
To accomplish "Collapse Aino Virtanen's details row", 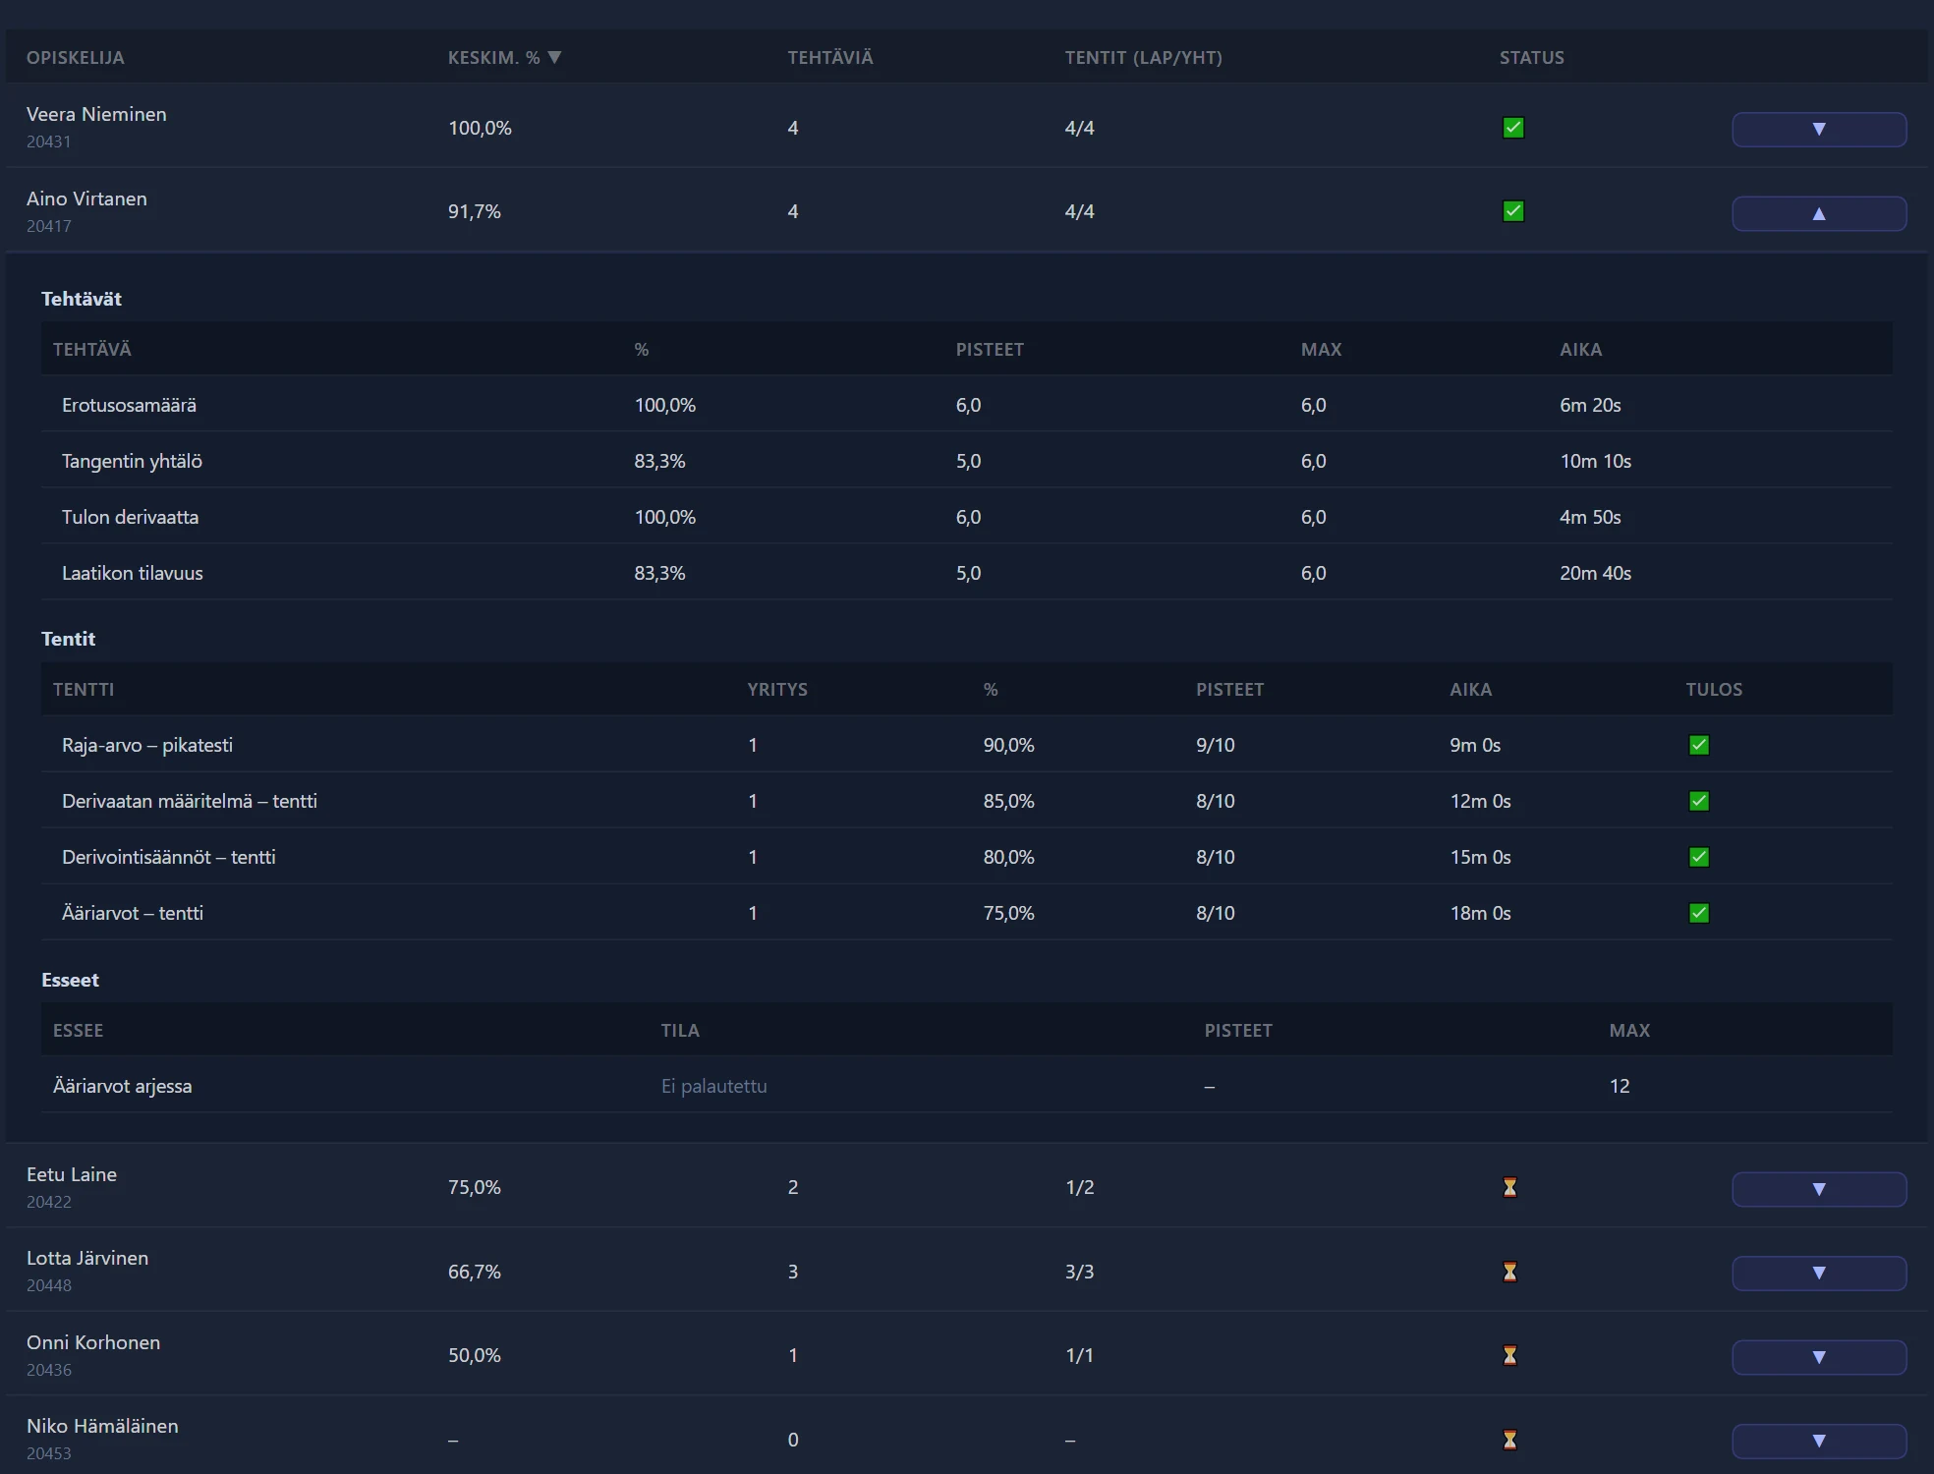I will [x=1819, y=213].
